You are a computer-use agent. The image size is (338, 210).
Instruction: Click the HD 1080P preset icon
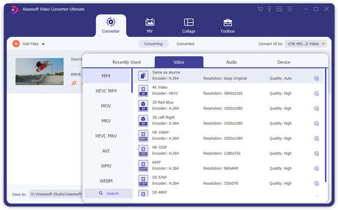143,136
